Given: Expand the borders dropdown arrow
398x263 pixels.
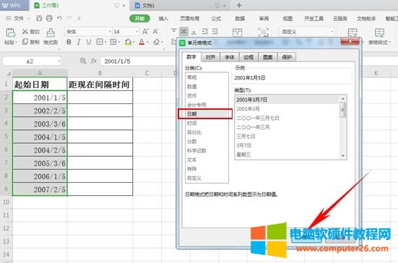Looking at the screenshot, I should [x=105, y=42].
